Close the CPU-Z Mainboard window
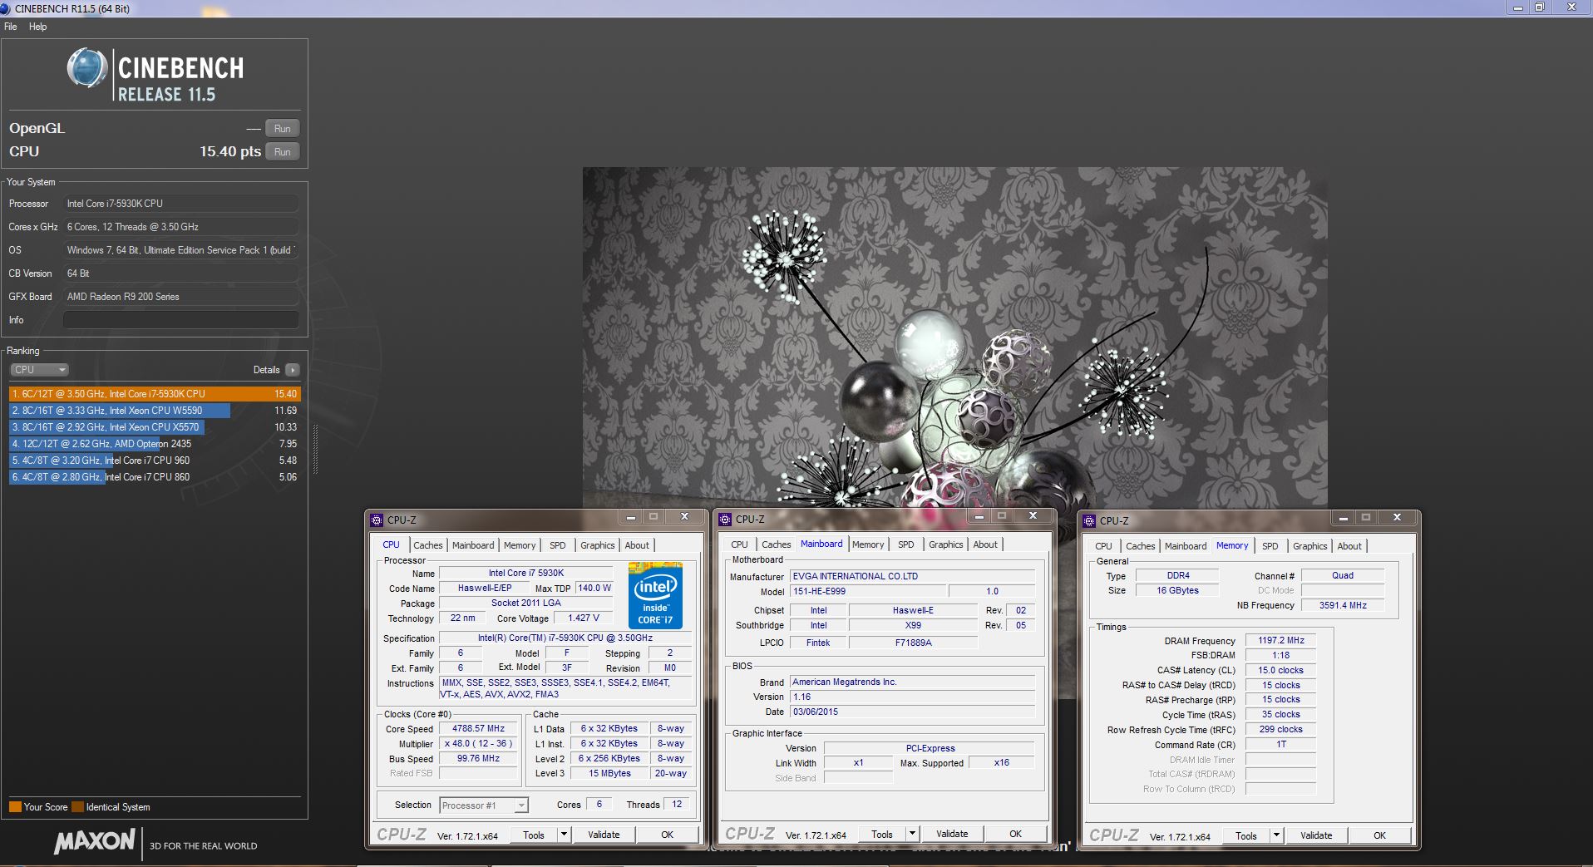 coord(1033,516)
